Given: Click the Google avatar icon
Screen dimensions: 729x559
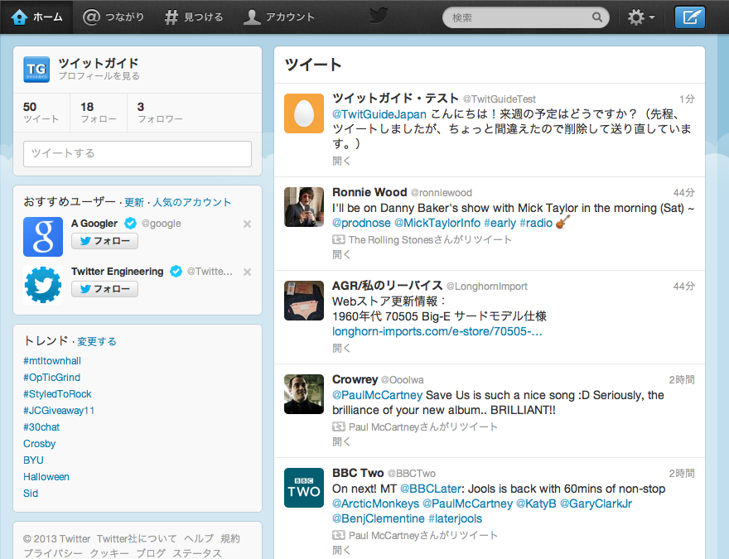Looking at the screenshot, I should pyautogui.click(x=43, y=237).
